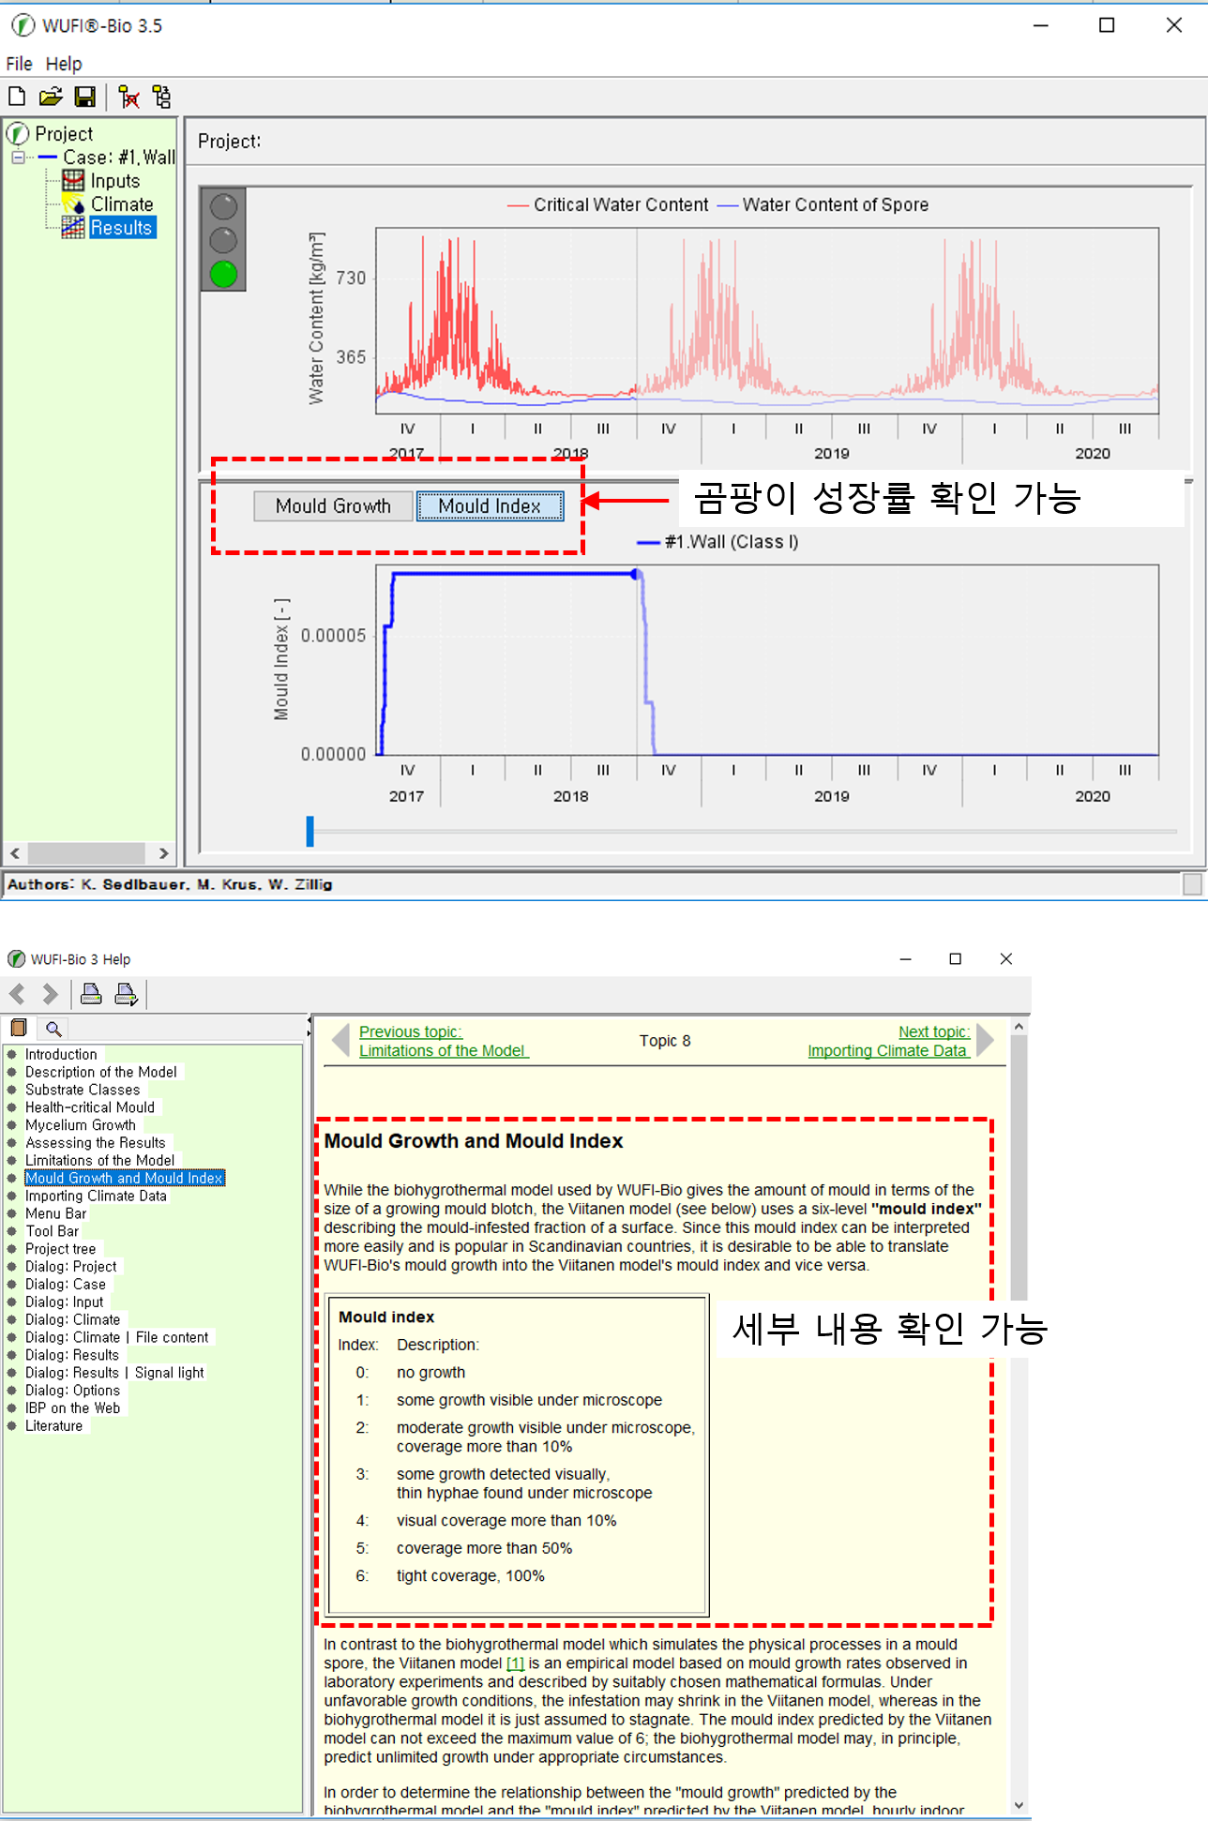Collapse the Case #1 Wall tree node
Image resolution: width=1208 pixels, height=1821 pixels.
pyautogui.click(x=18, y=158)
